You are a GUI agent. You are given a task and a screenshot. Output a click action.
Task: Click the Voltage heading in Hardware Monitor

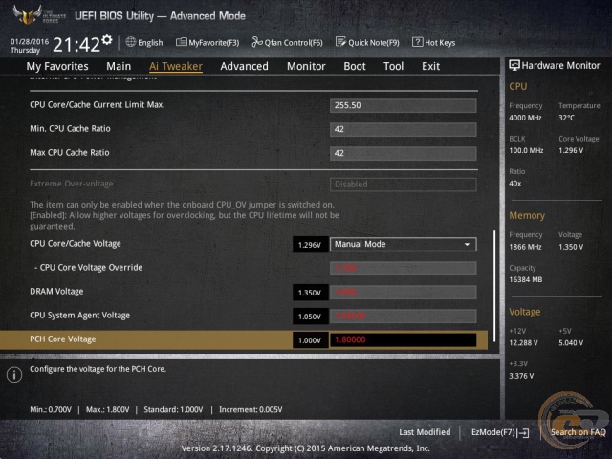tap(525, 312)
